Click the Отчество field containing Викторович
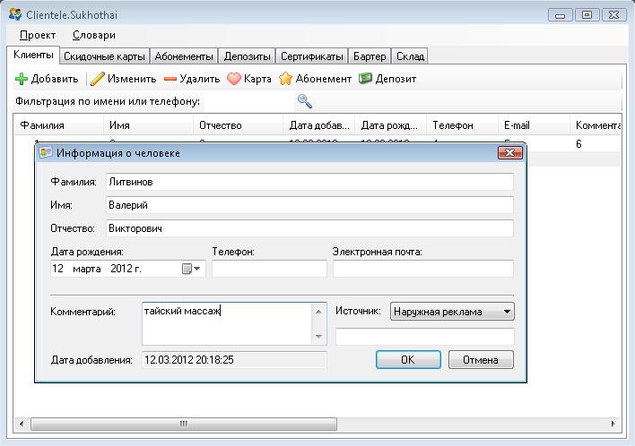 (309, 228)
